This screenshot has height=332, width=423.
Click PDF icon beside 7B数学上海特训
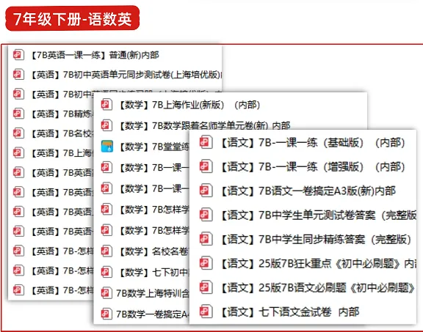tap(106, 293)
